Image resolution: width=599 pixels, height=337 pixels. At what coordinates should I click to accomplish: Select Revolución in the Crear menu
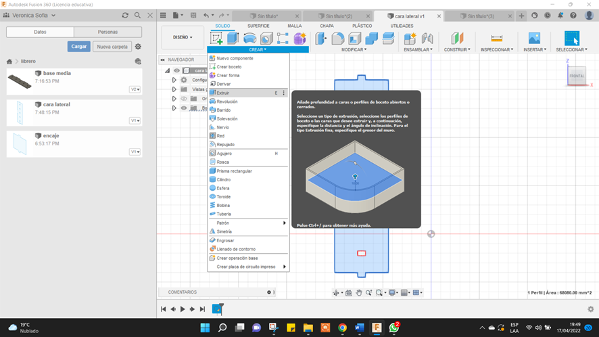tap(226, 102)
